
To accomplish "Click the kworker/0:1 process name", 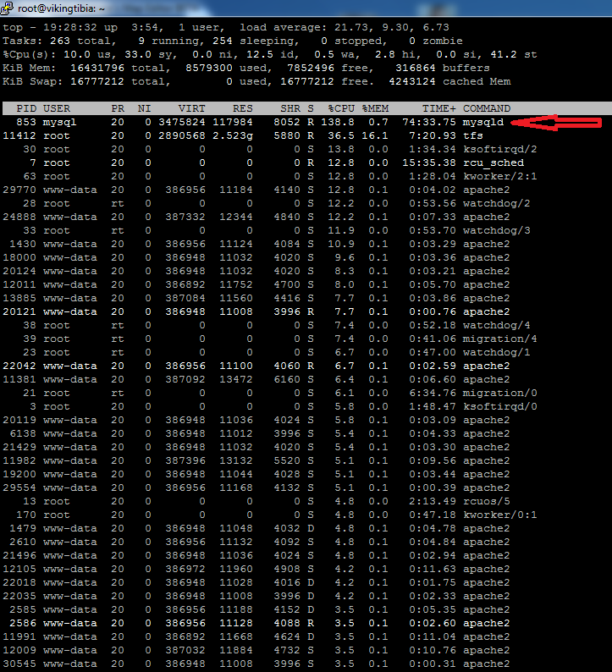I will 499,515.
